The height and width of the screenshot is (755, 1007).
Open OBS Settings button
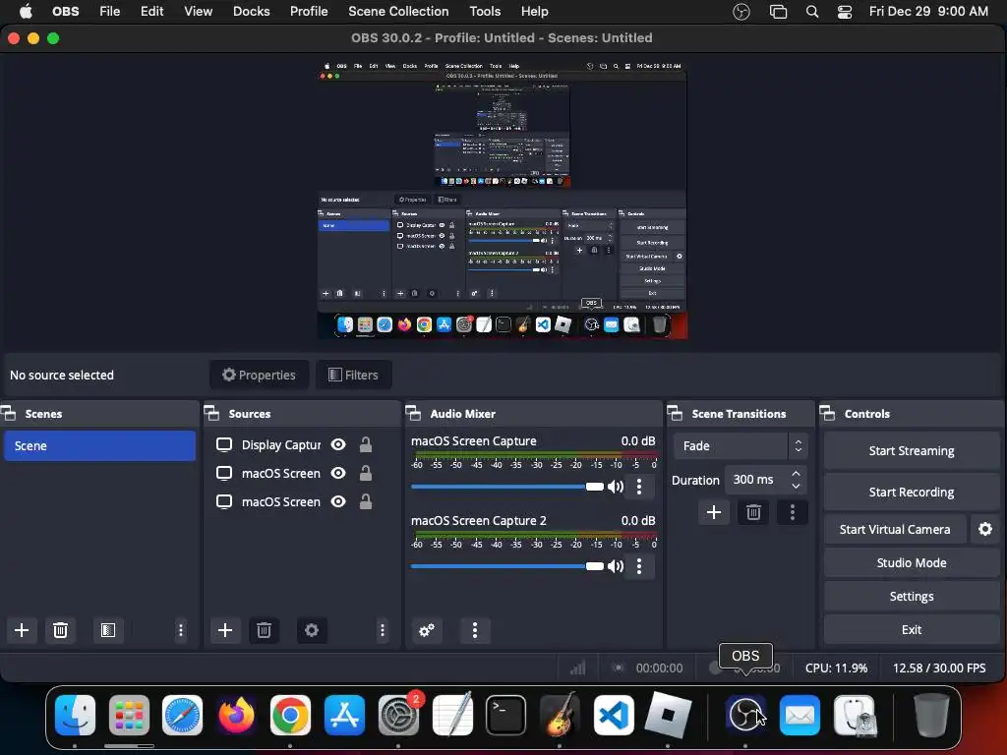point(912,596)
